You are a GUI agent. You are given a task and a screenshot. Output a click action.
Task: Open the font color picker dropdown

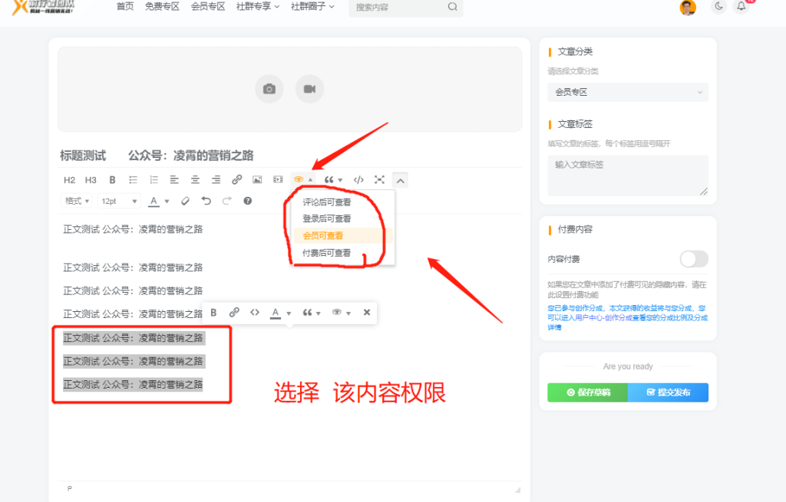167,201
